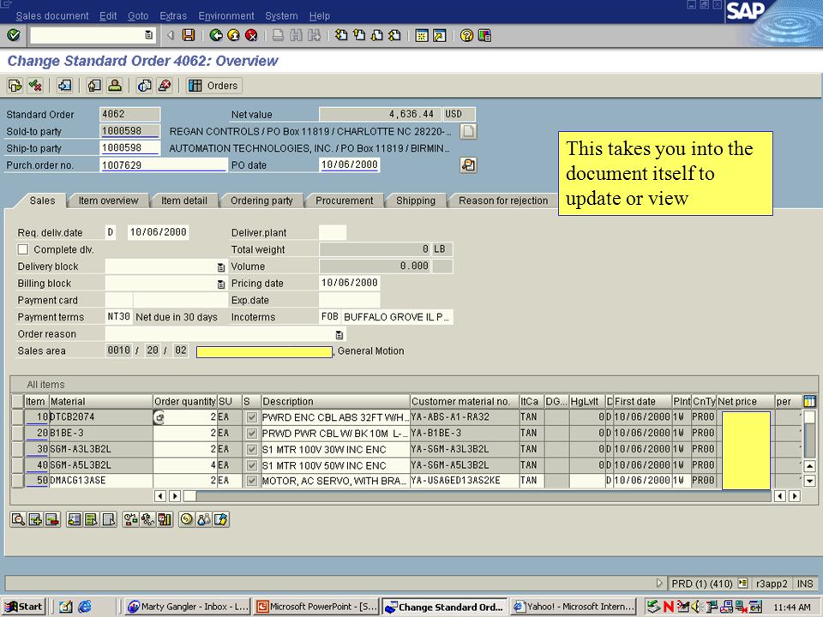Switch to the Item overview tab

(x=108, y=201)
